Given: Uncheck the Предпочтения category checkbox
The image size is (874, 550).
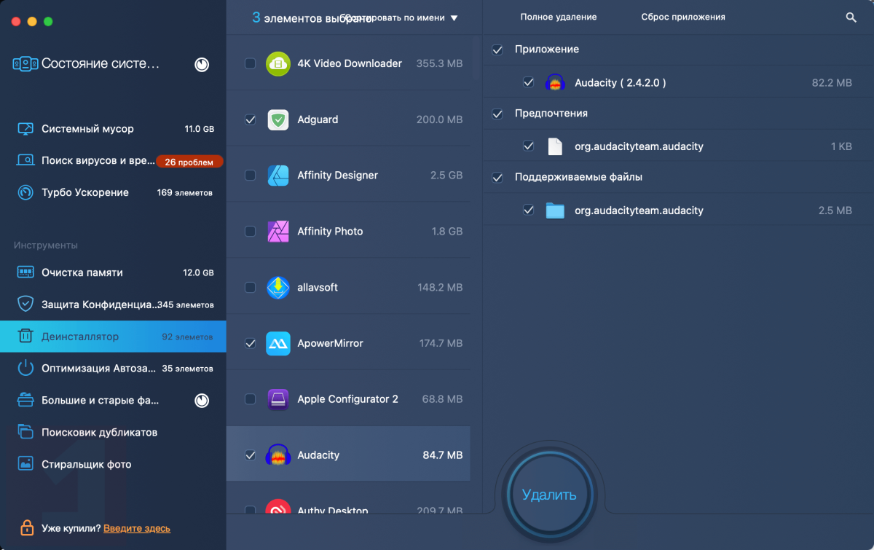Looking at the screenshot, I should point(497,114).
